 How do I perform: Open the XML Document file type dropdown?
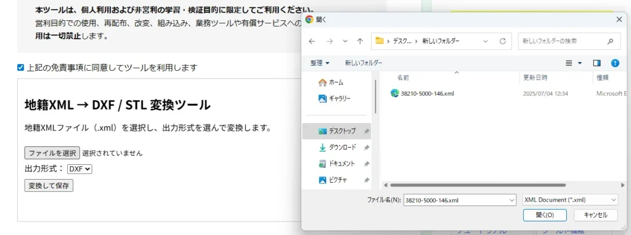tap(569, 200)
